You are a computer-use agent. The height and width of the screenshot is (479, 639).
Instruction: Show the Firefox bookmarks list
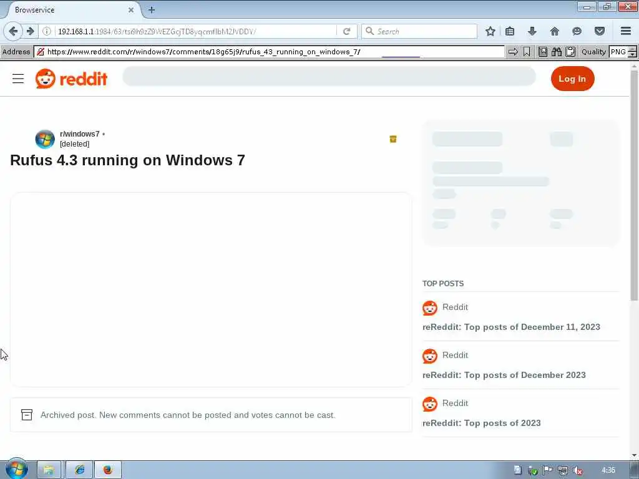(x=510, y=31)
